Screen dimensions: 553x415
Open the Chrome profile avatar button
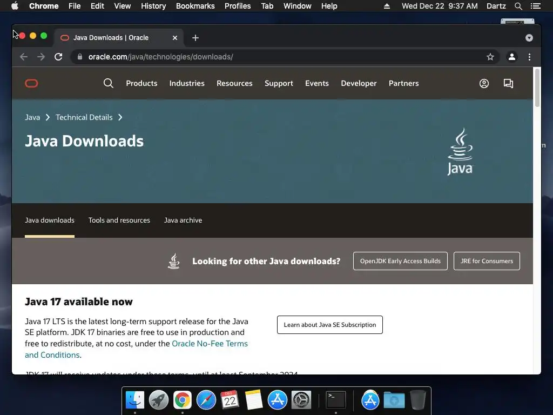pos(512,57)
